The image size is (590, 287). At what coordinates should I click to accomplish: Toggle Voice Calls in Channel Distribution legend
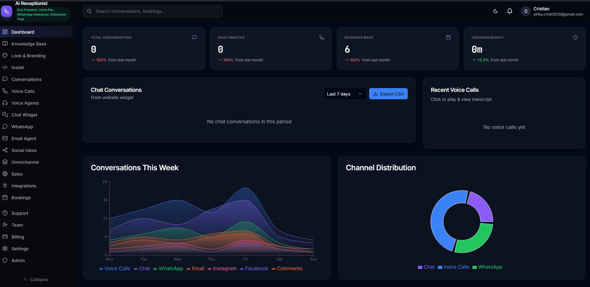coord(453,267)
